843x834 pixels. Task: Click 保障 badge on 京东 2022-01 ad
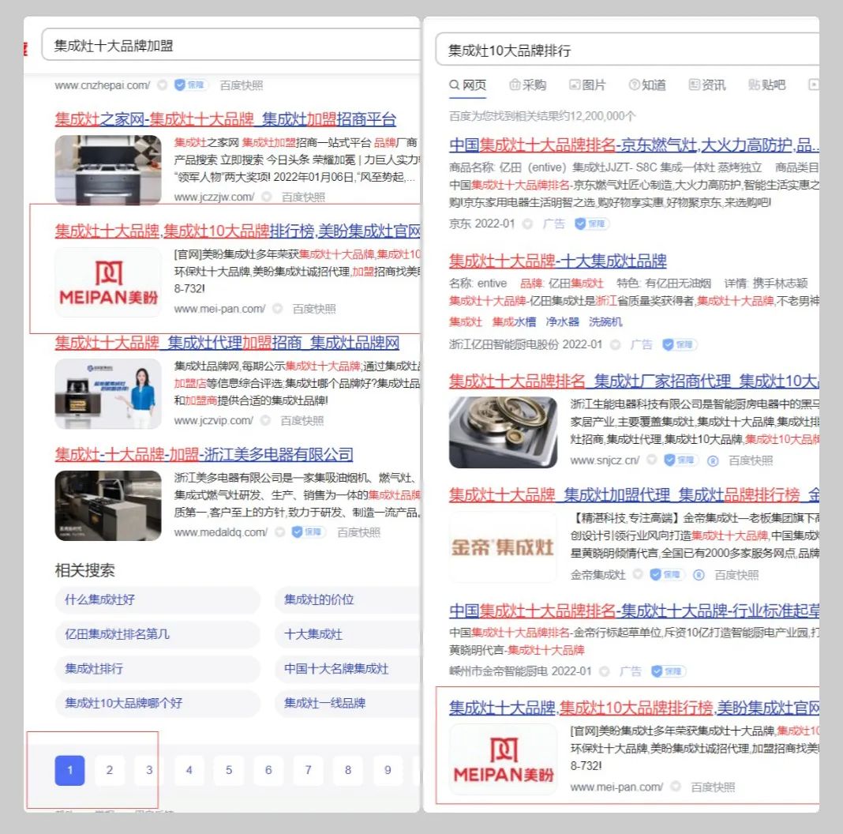(591, 224)
